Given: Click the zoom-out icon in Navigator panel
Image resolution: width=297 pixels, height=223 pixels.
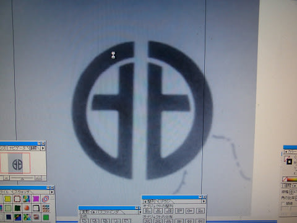Looking at the screenshot, I should [6, 178].
